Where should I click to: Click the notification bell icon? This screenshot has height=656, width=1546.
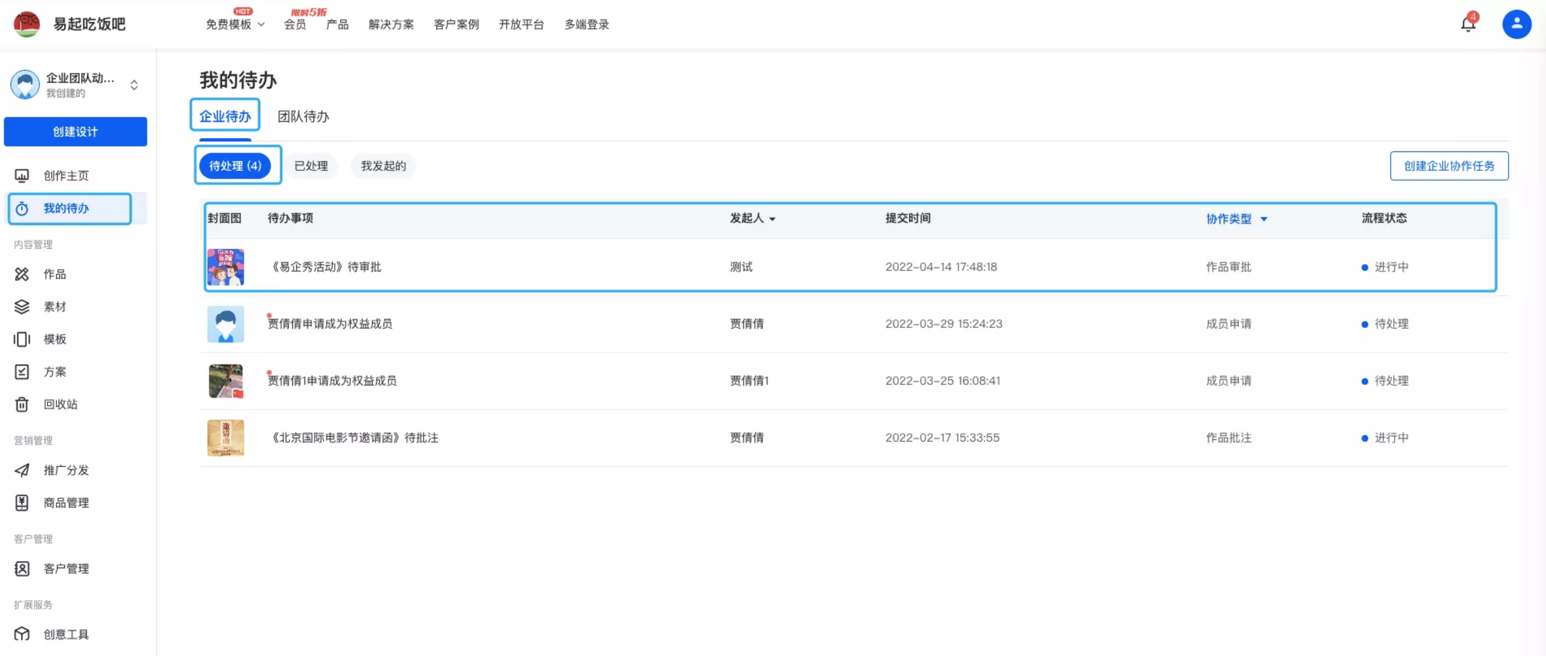click(1467, 25)
